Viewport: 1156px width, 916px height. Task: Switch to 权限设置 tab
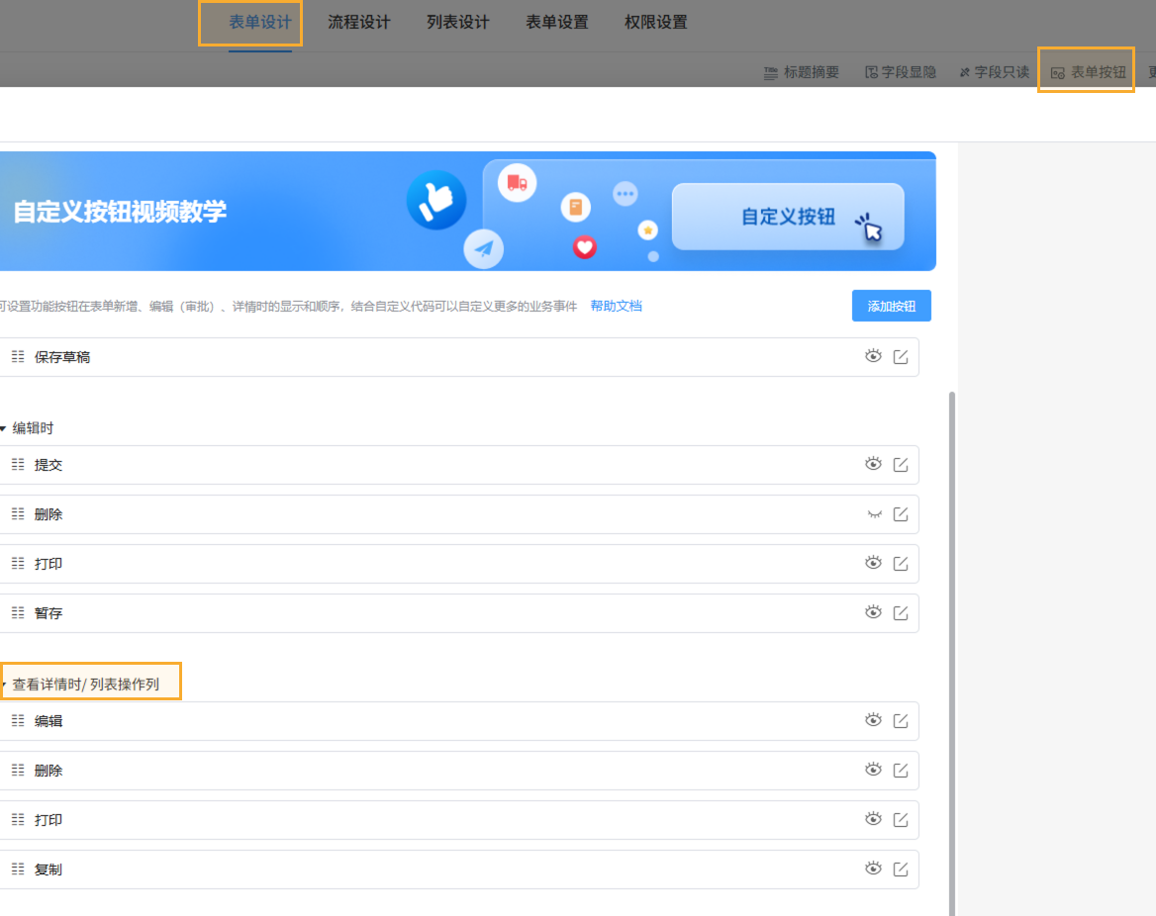[x=655, y=22]
